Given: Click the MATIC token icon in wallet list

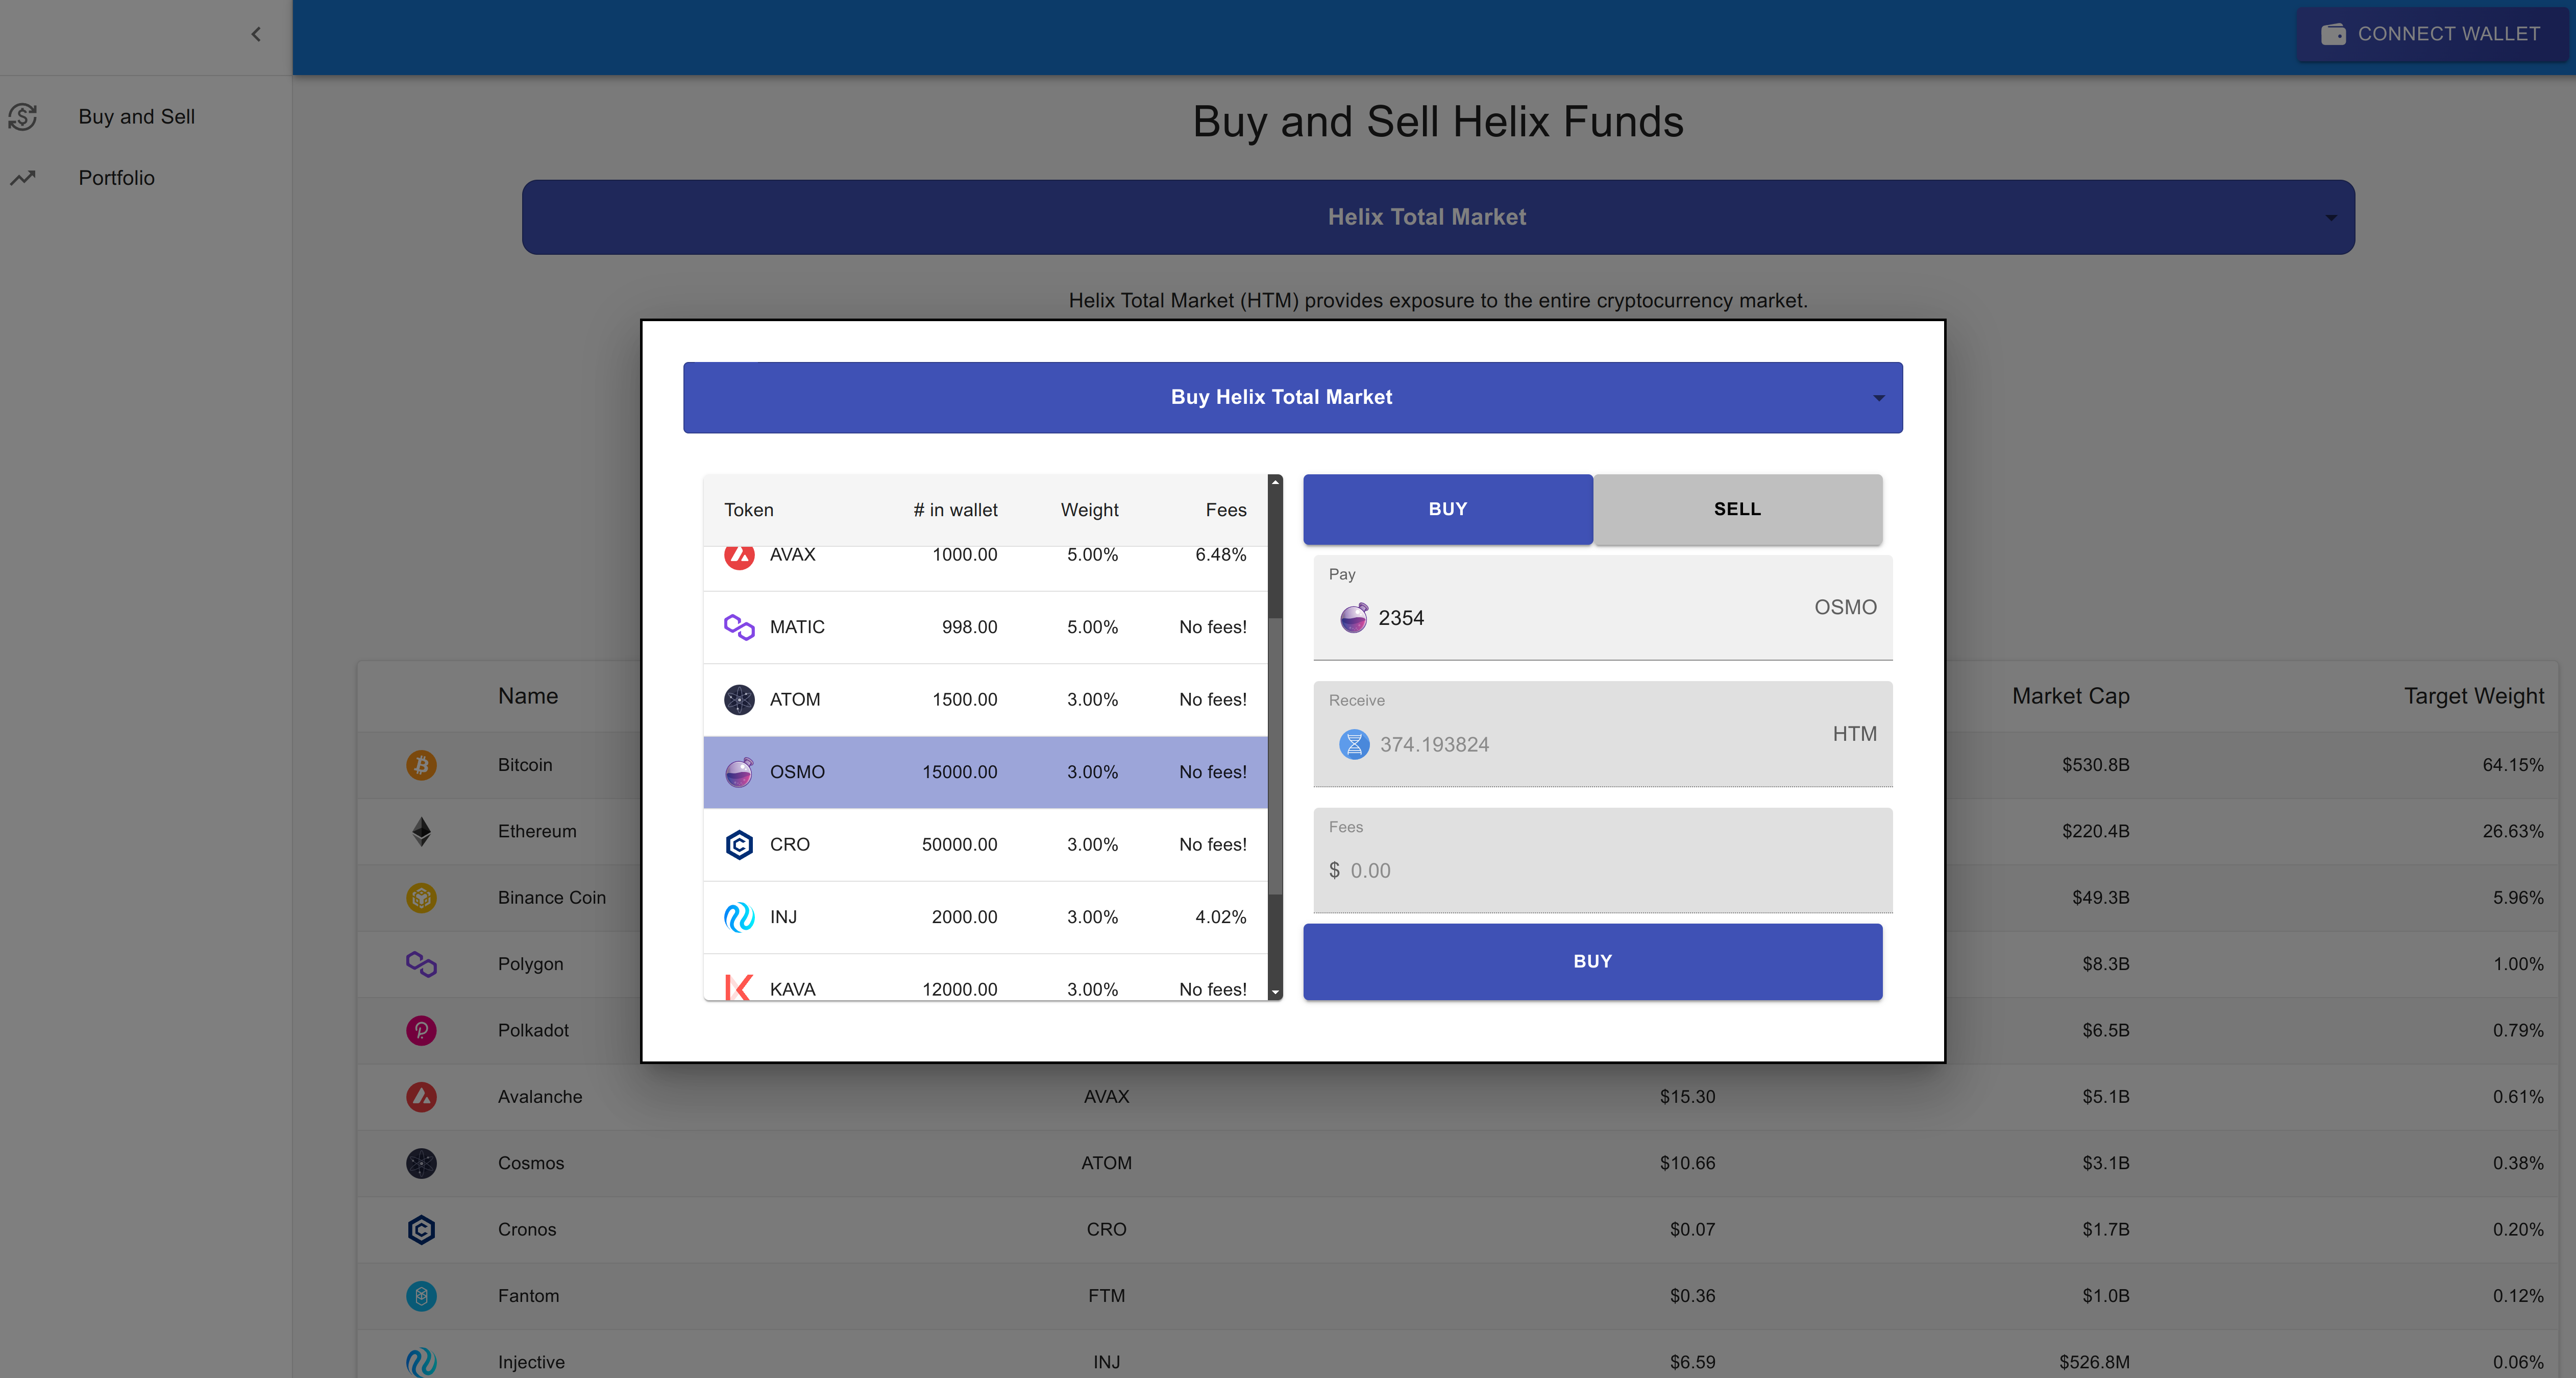Looking at the screenshot, I should (739, 627).
